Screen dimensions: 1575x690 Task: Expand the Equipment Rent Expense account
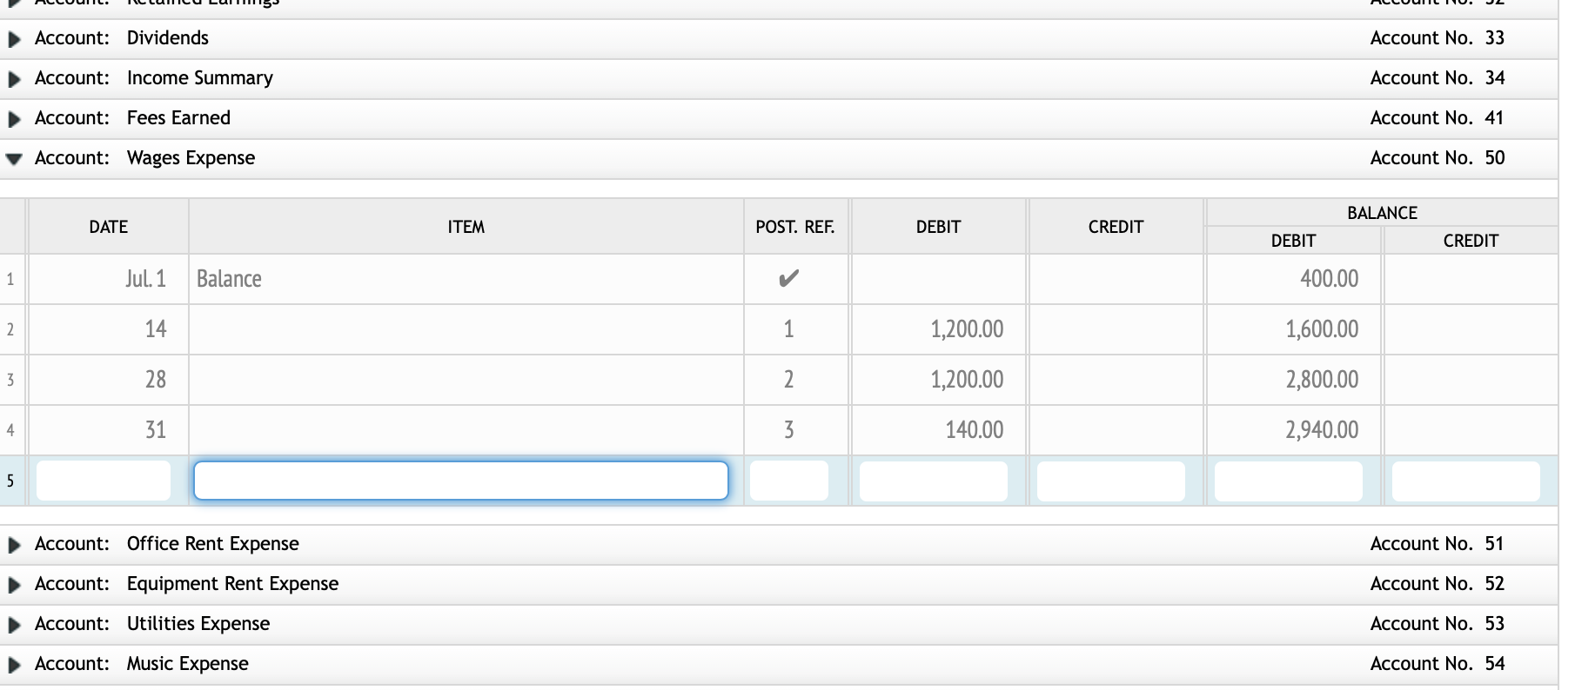[x=13, y=583]
